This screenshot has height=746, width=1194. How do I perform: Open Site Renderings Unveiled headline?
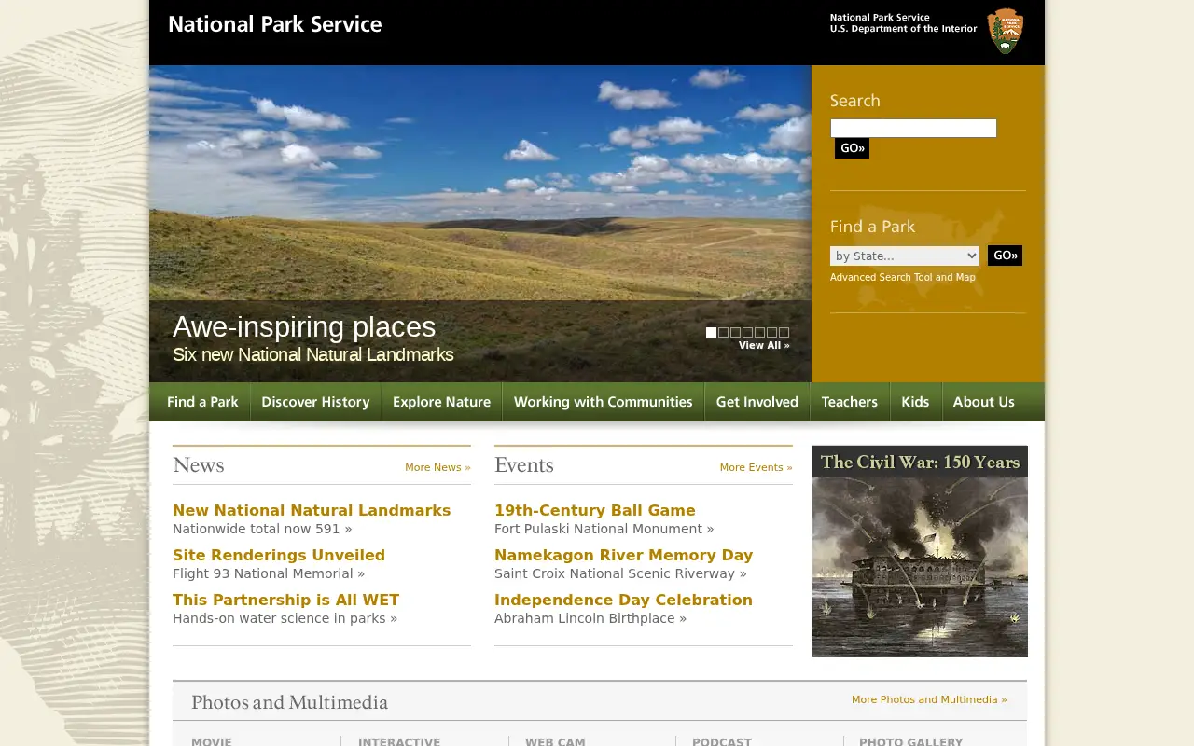279,555
